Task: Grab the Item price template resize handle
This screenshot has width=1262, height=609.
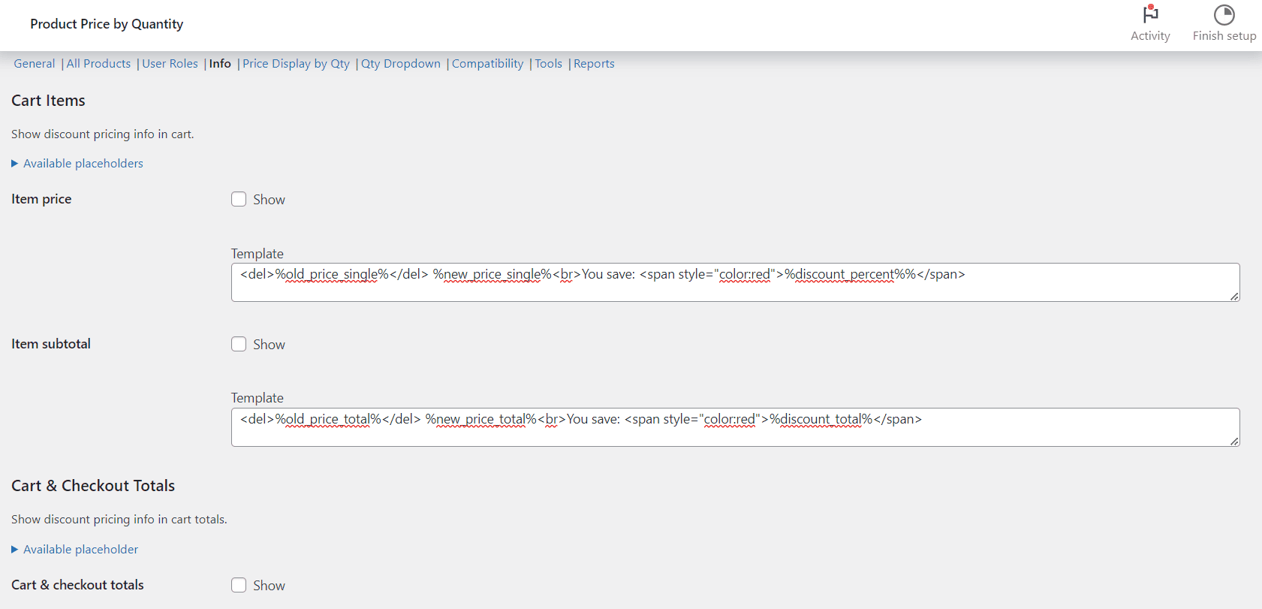Action: 1234,297
